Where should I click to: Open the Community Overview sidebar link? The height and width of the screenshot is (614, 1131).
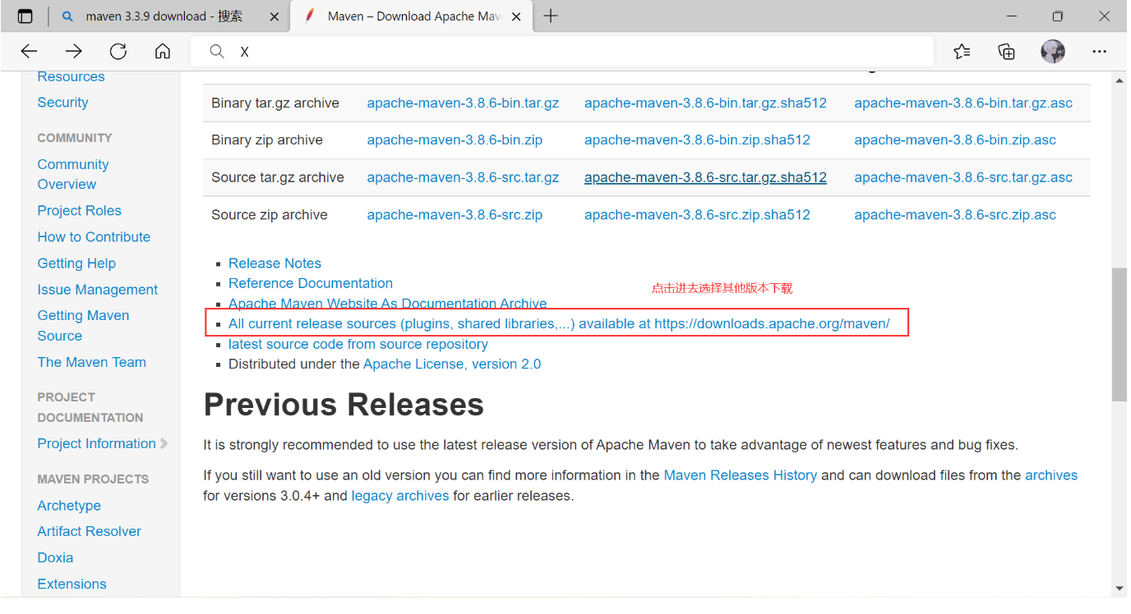pyautogui.click(x=73, y=174)
